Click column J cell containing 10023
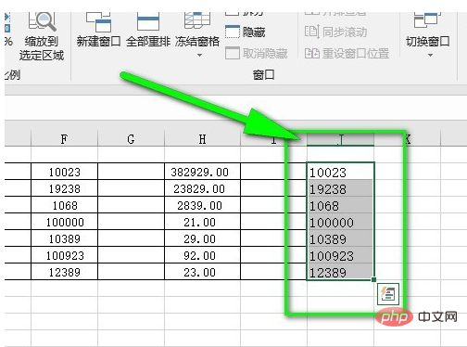 point(340,172)
